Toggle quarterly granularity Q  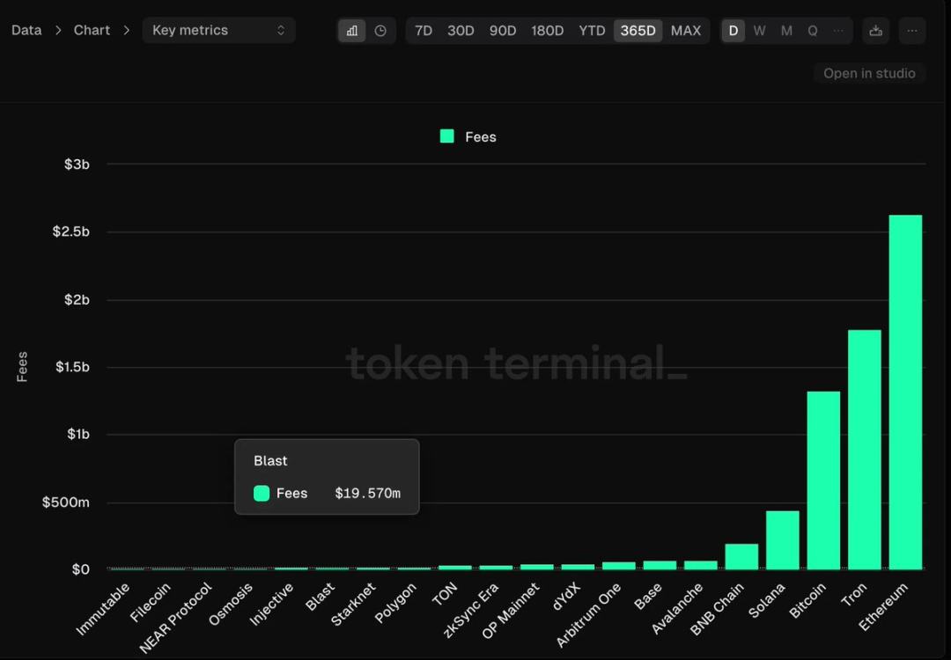click(x=813, y=31)
